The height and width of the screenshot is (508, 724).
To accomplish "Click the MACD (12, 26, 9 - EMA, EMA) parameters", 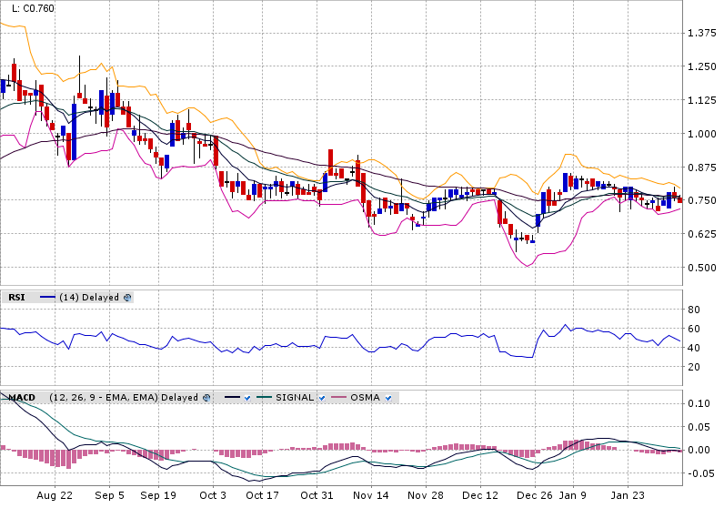I will pyautogui.click(x=104, y=398).
